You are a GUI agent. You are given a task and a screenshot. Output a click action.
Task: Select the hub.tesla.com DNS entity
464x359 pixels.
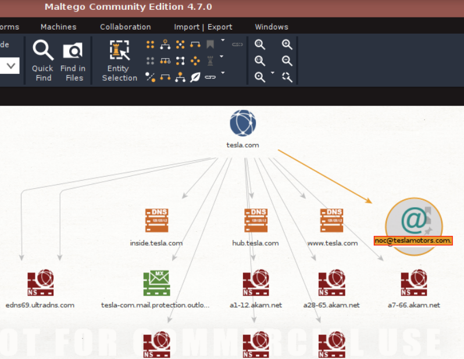256,221
